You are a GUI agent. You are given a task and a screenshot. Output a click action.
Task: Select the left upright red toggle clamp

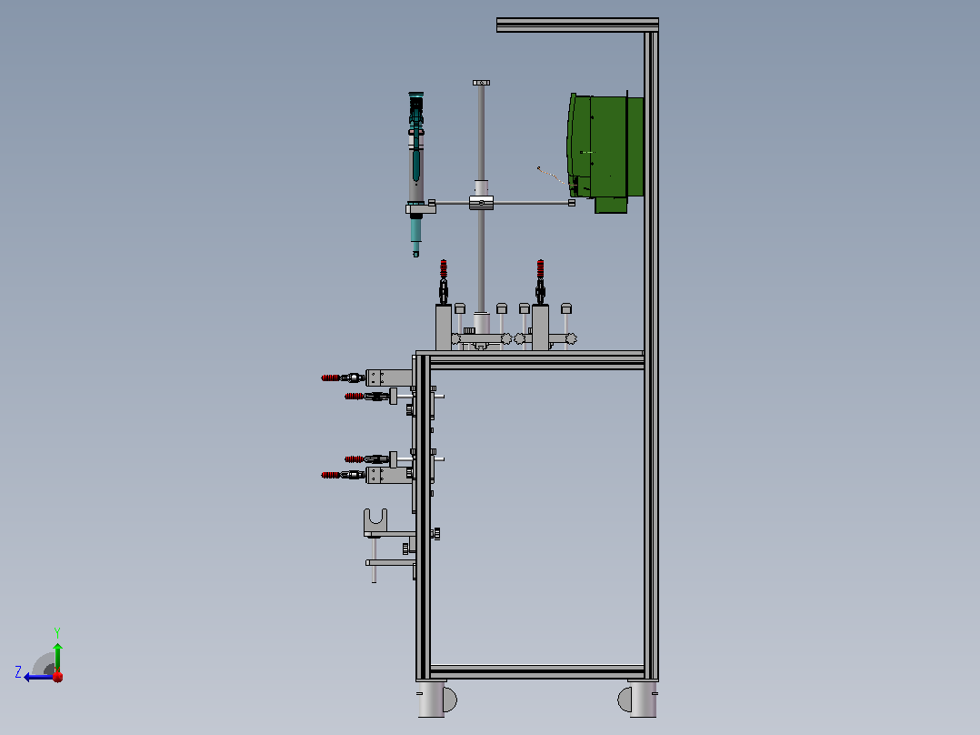(443, 282)
